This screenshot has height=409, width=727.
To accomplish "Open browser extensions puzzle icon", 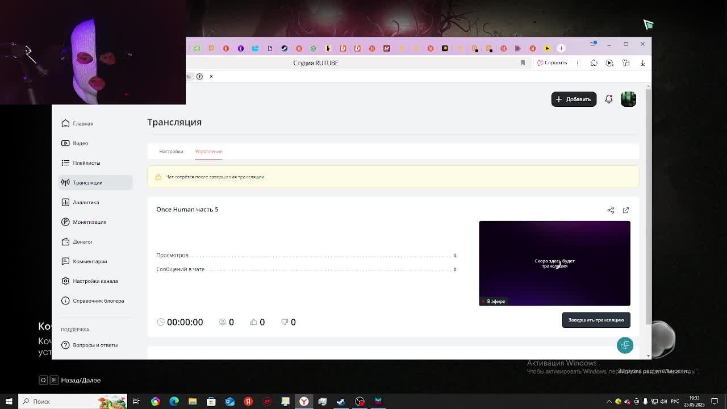I will [594, 63].
